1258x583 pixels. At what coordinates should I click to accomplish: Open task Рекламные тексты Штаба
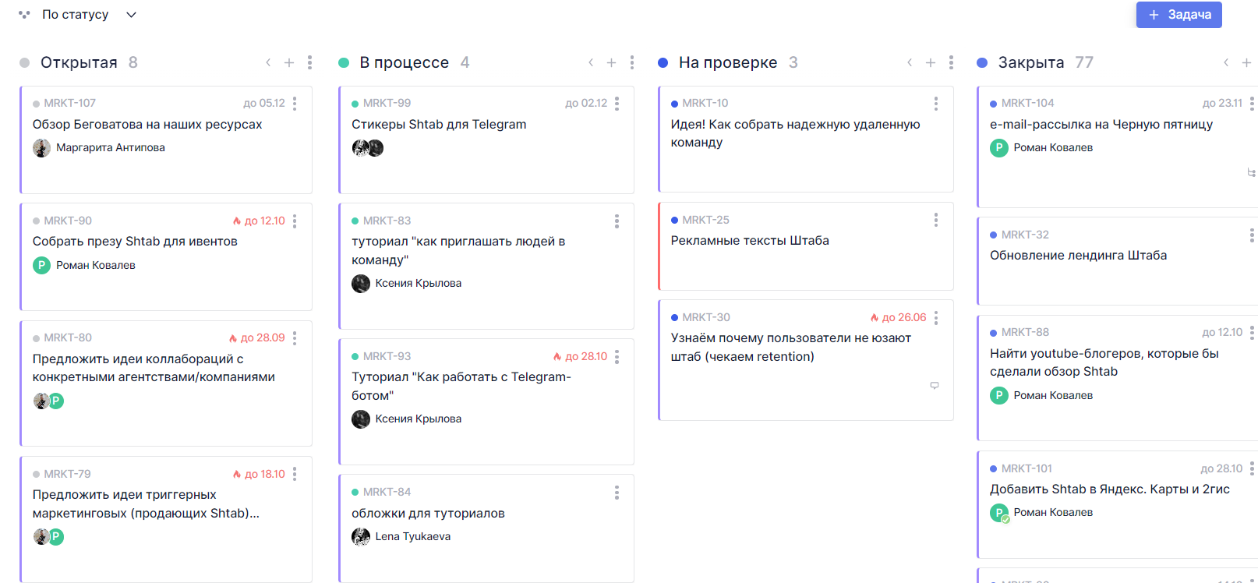(x=749, y=241)
